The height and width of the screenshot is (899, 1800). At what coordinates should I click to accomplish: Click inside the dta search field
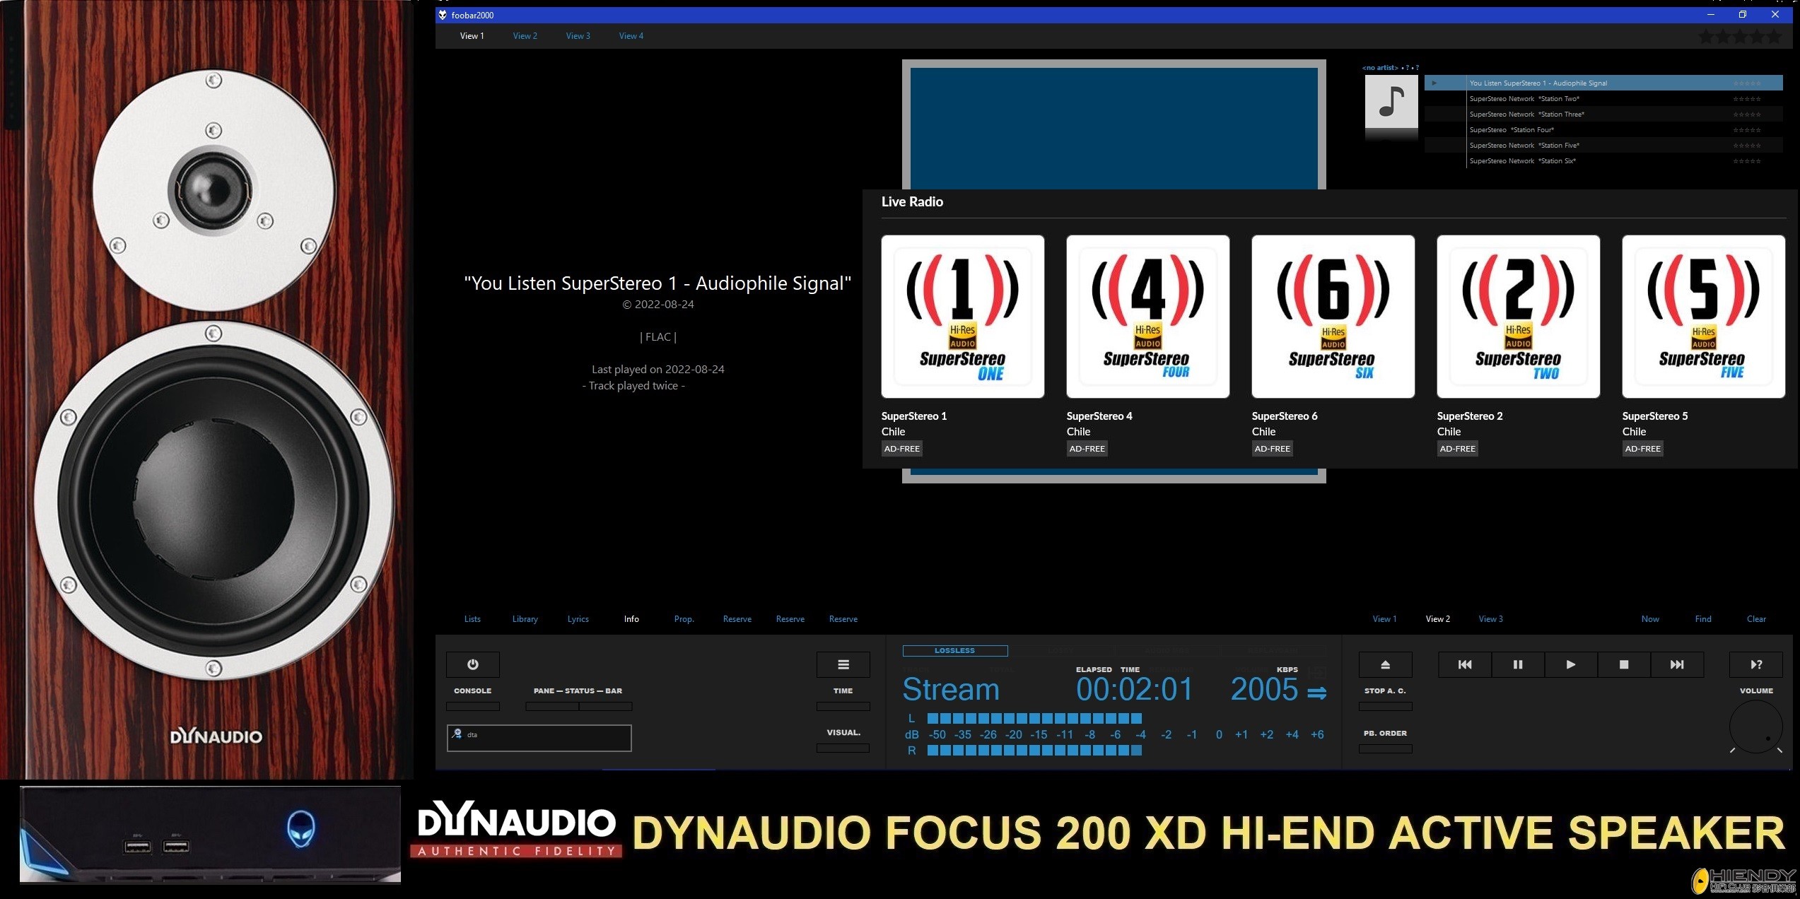539,737
